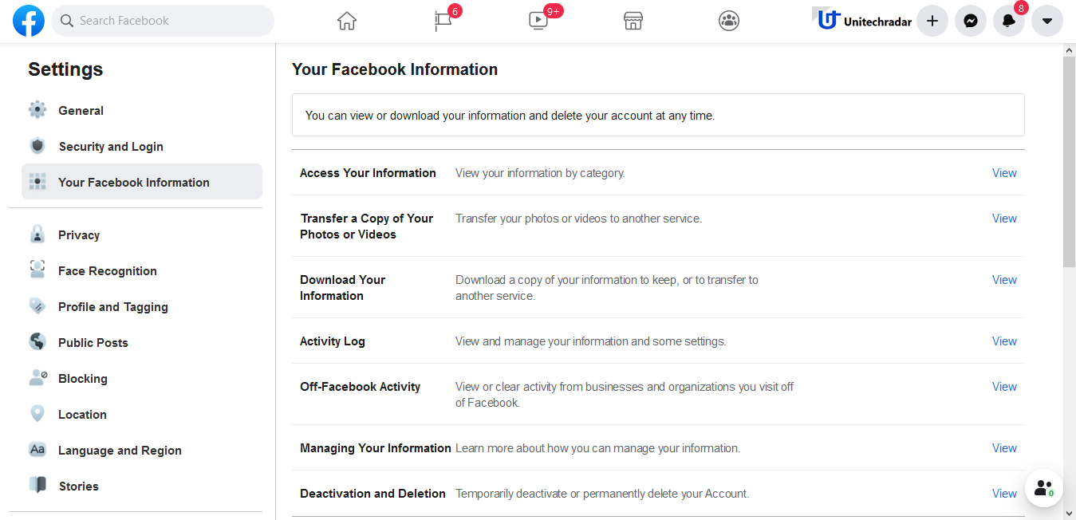
Task: Select the Location icon in the sidebar
Action: 37,414
